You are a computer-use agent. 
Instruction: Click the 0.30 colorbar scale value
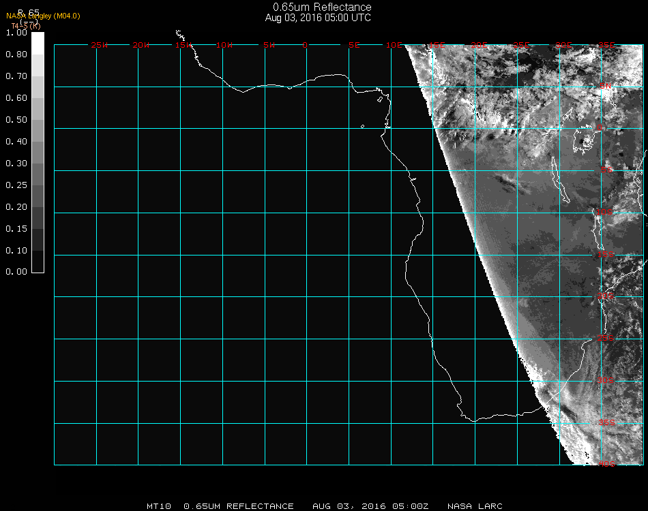[x=16, y=164]
